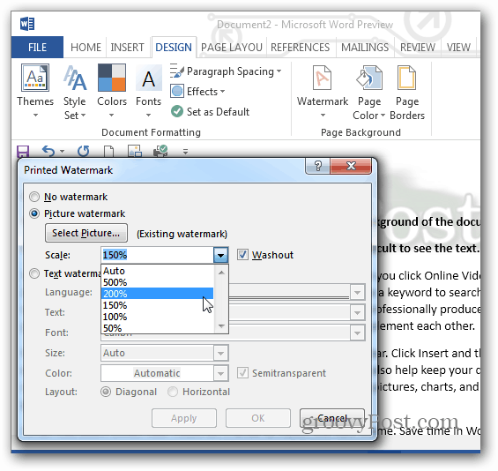Choose Horizontal layout

(x=173, y=392)
